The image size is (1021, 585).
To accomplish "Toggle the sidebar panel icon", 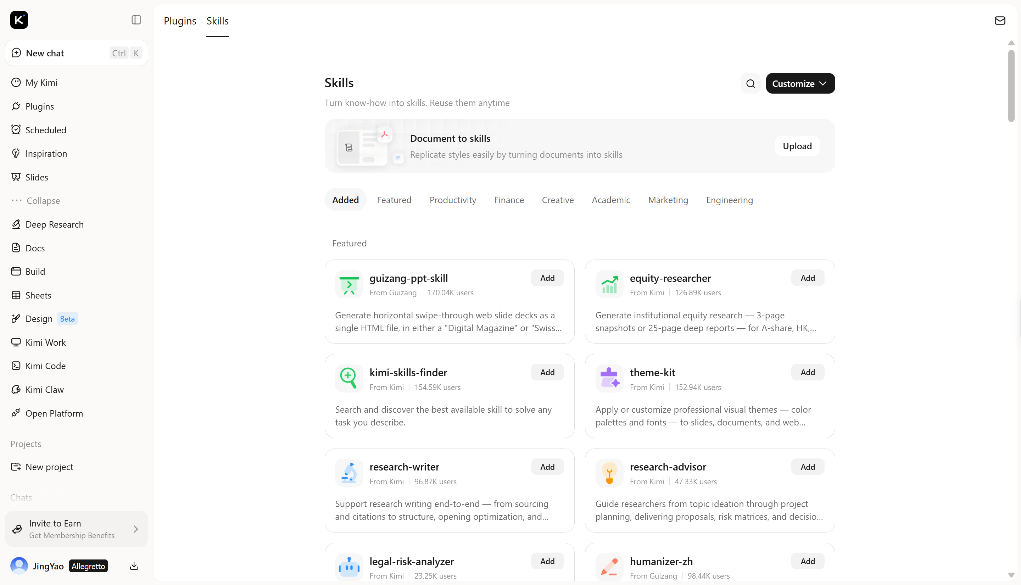I will 136,20.
